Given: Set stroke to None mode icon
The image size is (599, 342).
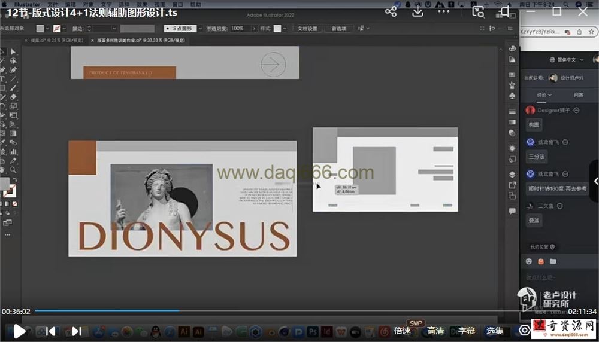Looking at the screenshot, I should tap(14, 204).
